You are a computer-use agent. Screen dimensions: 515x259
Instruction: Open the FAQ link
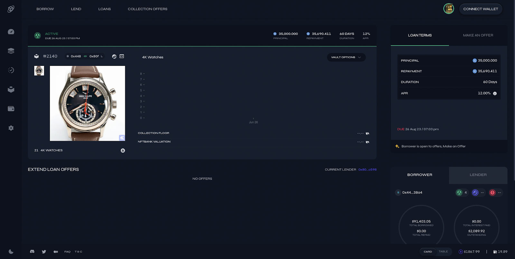click(67, 252)
